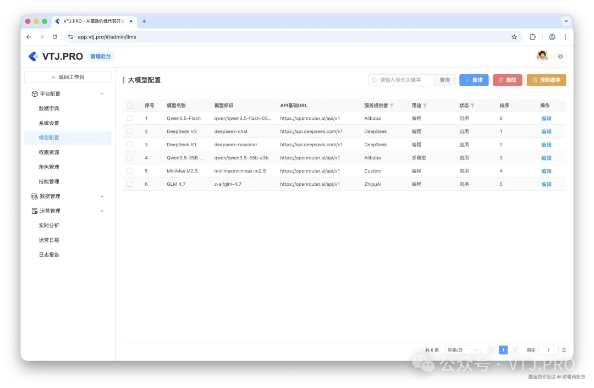The width and height of the screenshot is (594, 388).
Task: Go to next page arrow
Action: tap(514, 350)
